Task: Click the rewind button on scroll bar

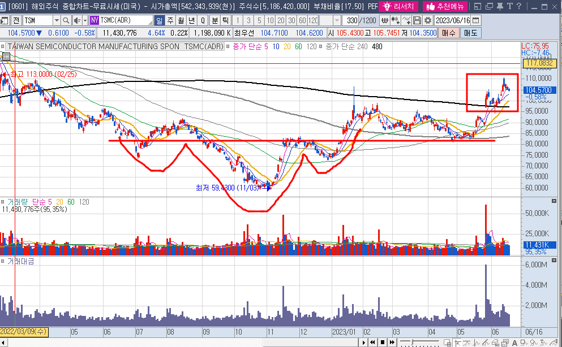Action: tap(373, 342)
